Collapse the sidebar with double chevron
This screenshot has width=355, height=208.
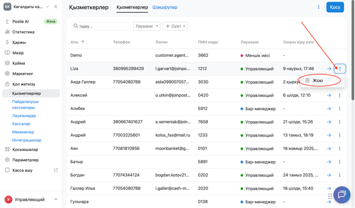(x=56, y=7)
